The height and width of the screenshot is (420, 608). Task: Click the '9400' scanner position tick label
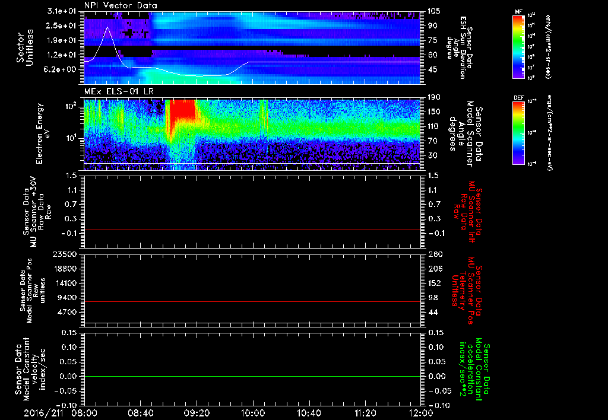tap(66, 298)
